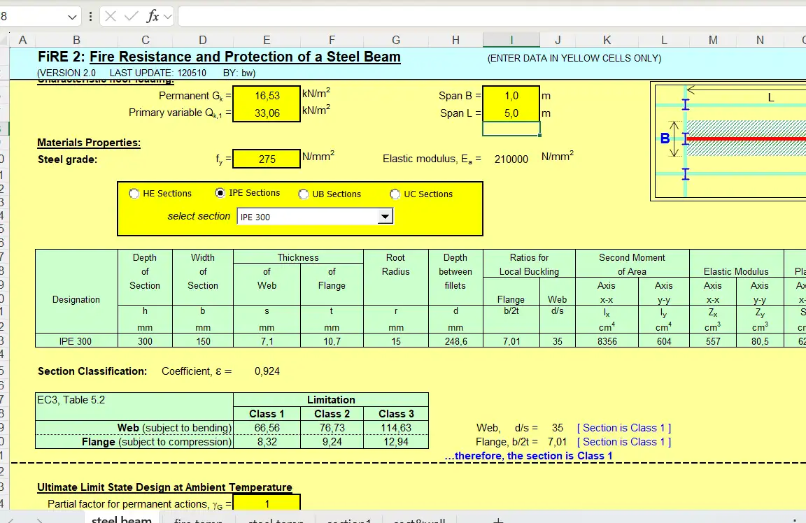Click the Insert Function fx icon
The width and height of the screenshot is (806, 523).
pyautogui.click(x=152, y=17)
